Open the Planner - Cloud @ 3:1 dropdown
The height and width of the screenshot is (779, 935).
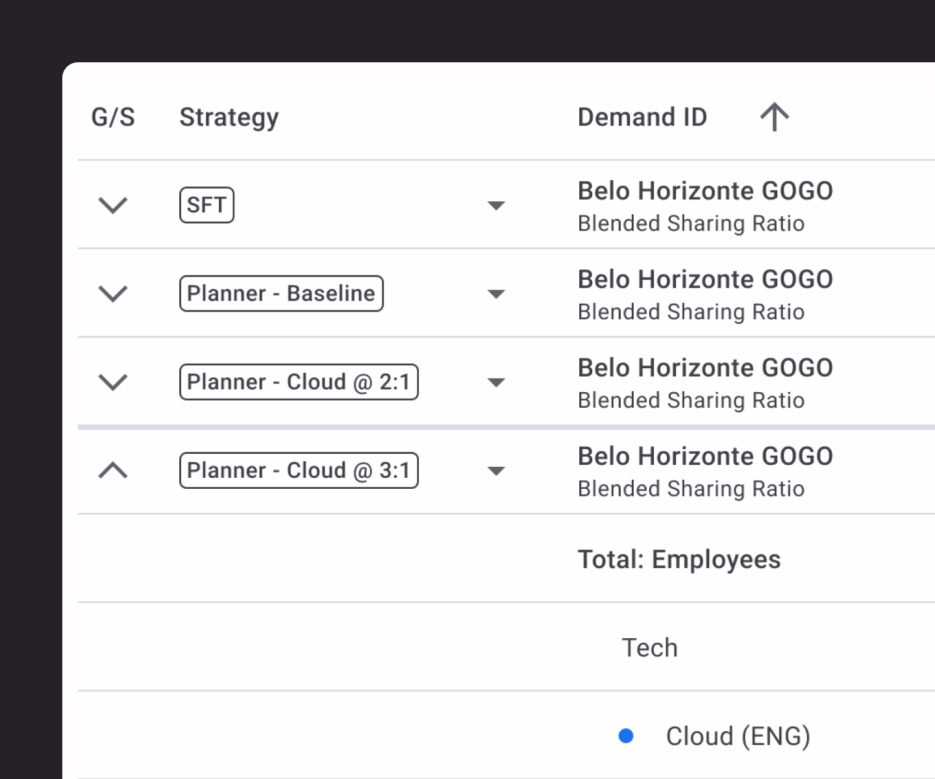497,471
